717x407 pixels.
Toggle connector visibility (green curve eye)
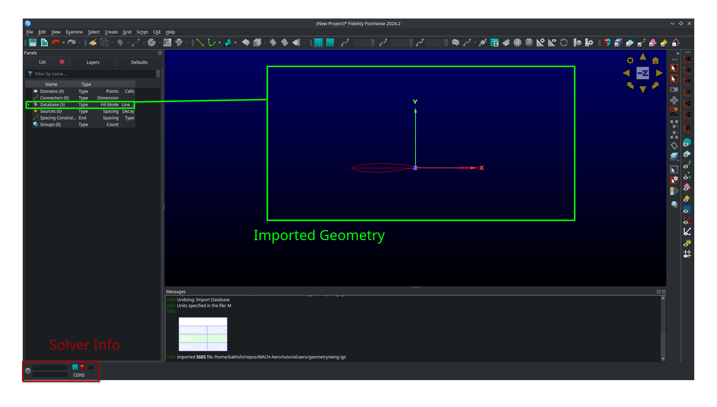[x=687, y=167]
